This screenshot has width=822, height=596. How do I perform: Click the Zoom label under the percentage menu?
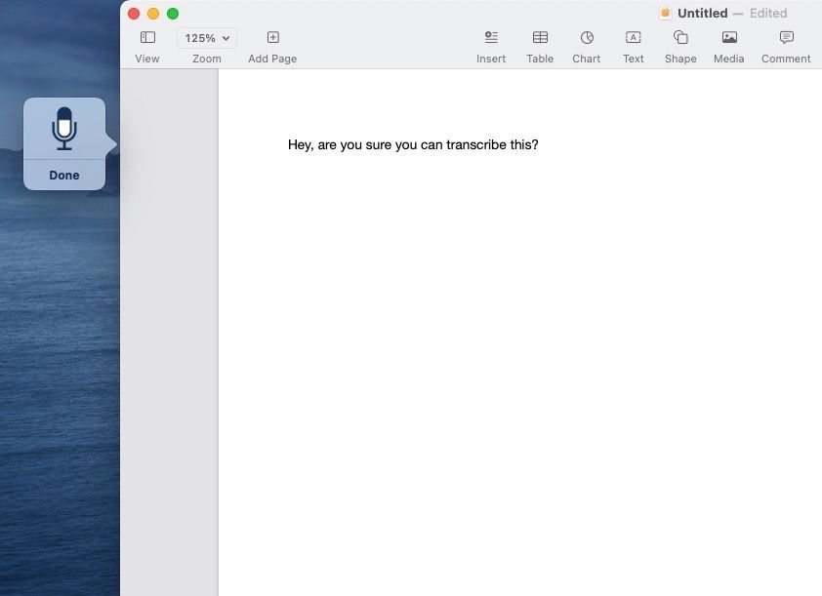tap(206, 59)
